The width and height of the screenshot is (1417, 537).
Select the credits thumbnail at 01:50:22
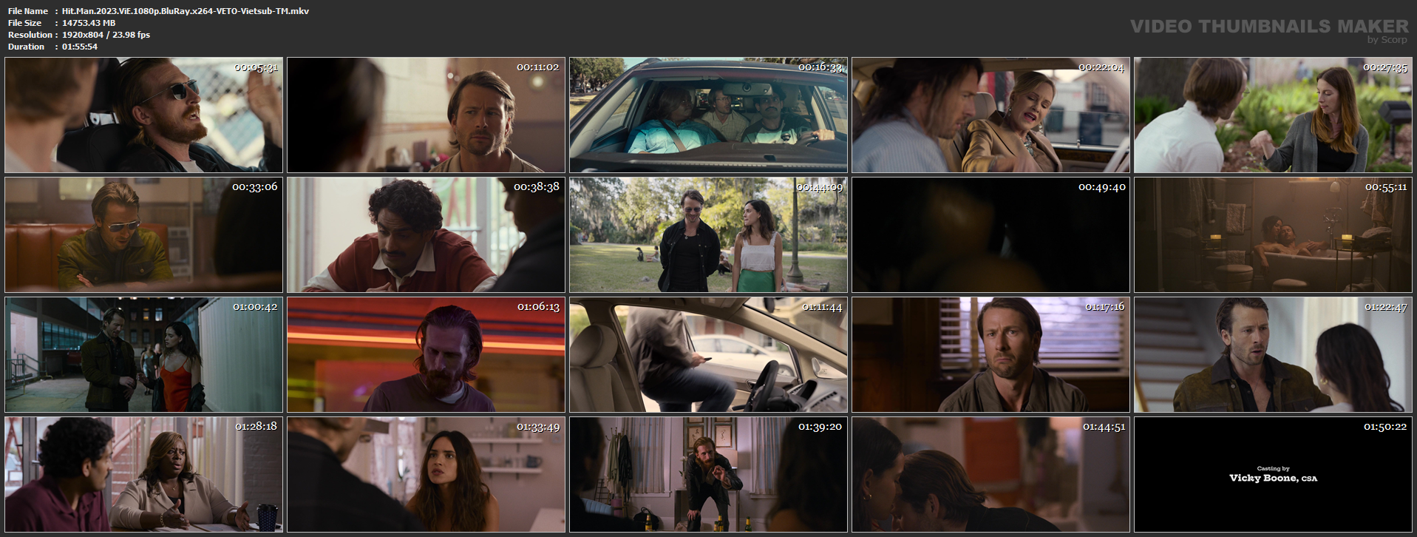tap(1273, 475)
